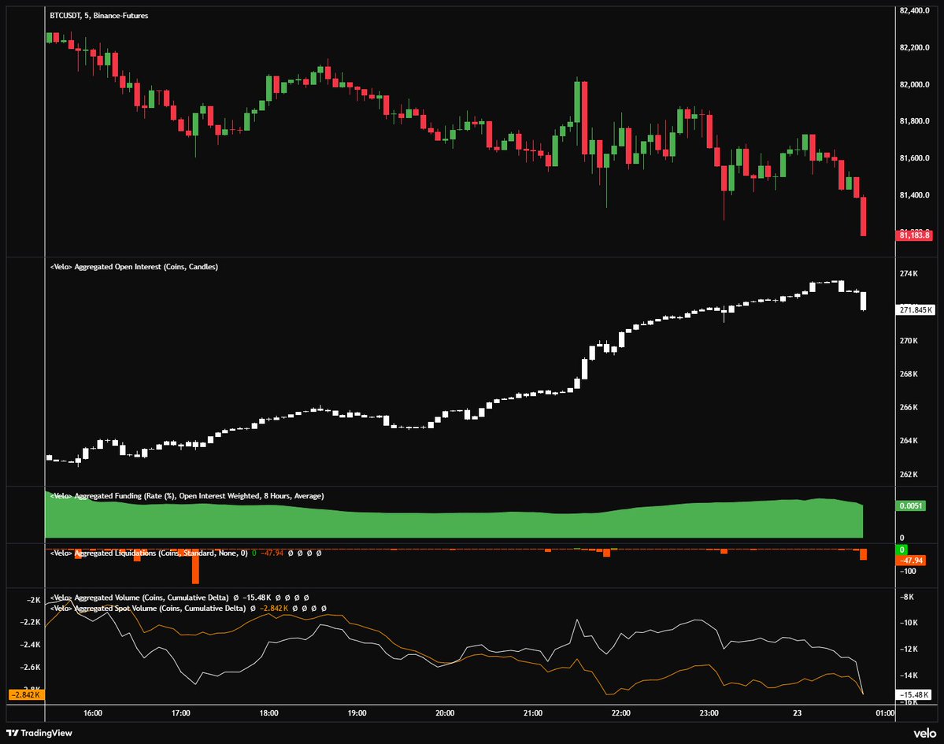This screenshot has height=744, width=944.
Task: Click the -12K volume delta axis label
Action: (909, 649)
